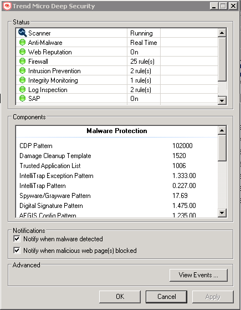Click the 0.227.00 version value
This screenshot has height=310, width=241.
tap(184, 186)
